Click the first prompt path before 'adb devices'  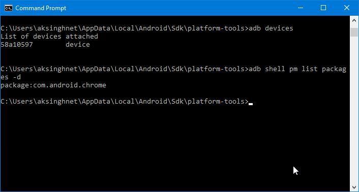click(125, 28)
